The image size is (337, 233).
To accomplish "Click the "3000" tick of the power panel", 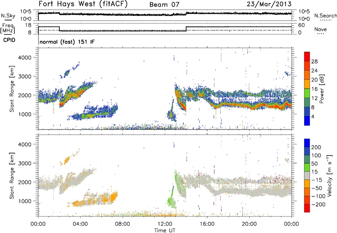I will pyautogui.click(x=24, y=77).
